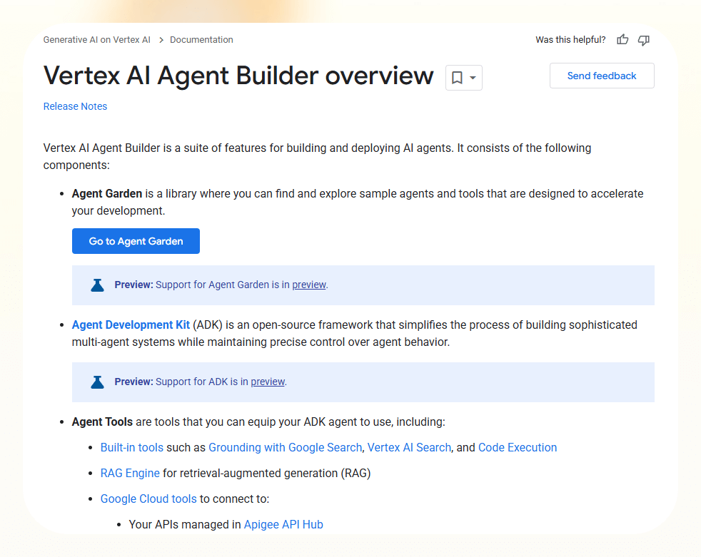Open the bookmark dropdown arrow
701x557 pixels.
[473, 78]
